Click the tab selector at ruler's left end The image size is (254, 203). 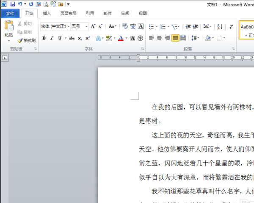(5, 58)
